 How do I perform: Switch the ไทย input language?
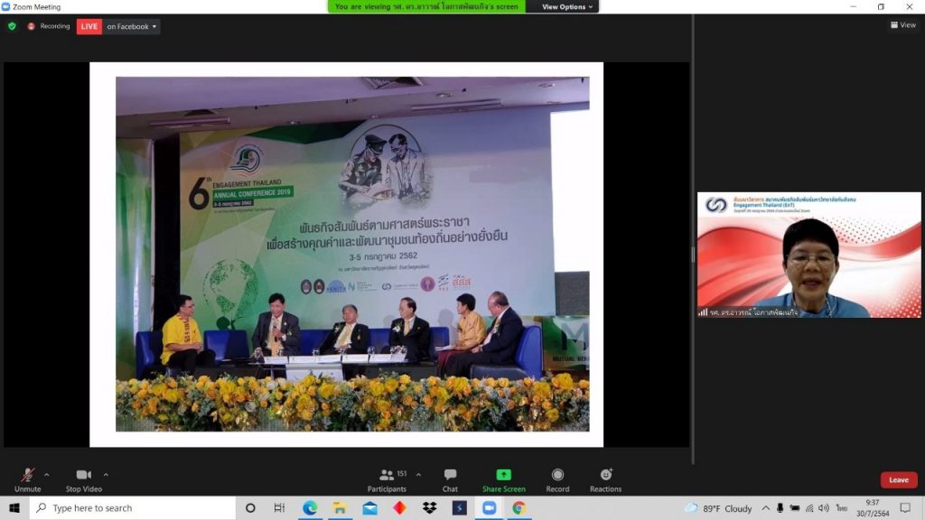tap(841, 508)
